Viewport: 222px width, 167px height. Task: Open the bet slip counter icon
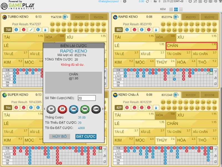tap(155, 1)
